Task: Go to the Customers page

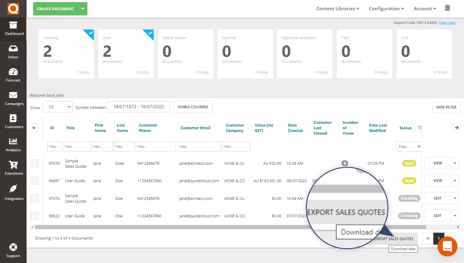Action: pos(13,121)
